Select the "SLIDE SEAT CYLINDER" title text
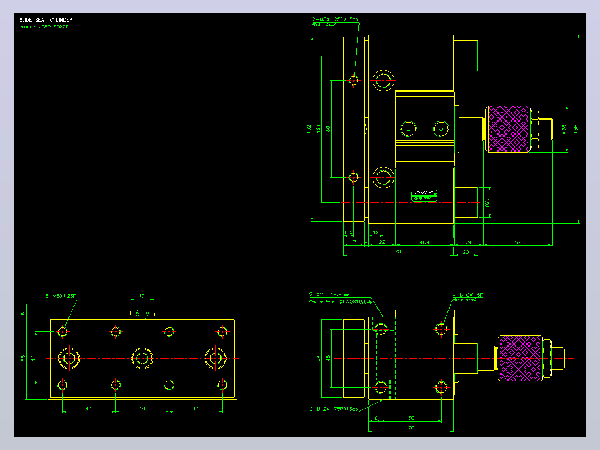This screenshot has width=600, height=450. pyautogui.click(x=46, y=20)
